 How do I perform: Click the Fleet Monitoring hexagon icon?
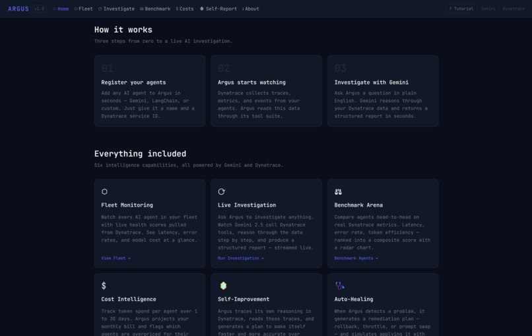pyautogui.click(x=104, y=191)
